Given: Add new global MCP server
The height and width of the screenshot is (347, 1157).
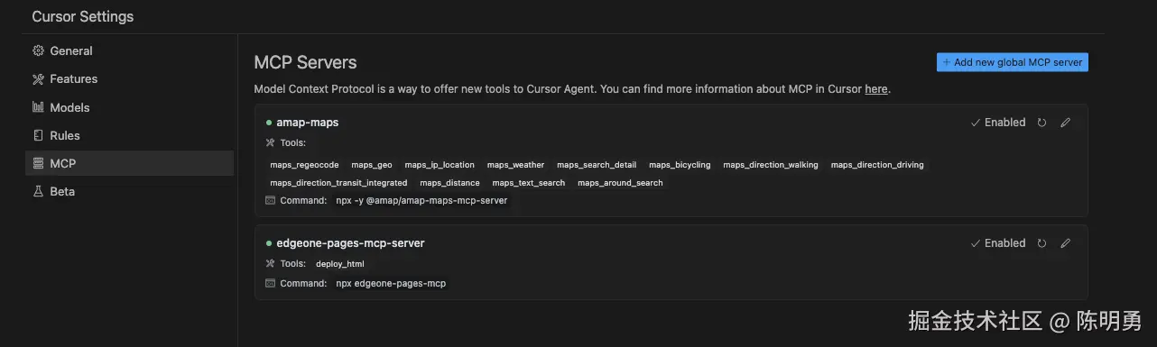Looking at the screenshot, I should click(x=1013, y=62).
